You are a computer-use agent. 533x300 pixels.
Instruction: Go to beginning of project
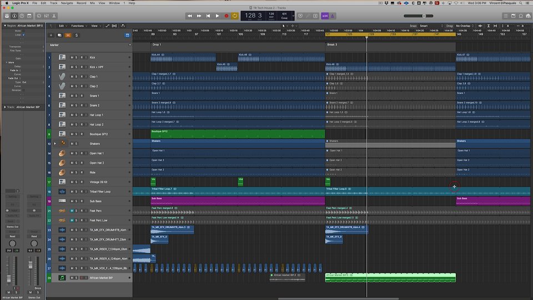coord(208,16)
